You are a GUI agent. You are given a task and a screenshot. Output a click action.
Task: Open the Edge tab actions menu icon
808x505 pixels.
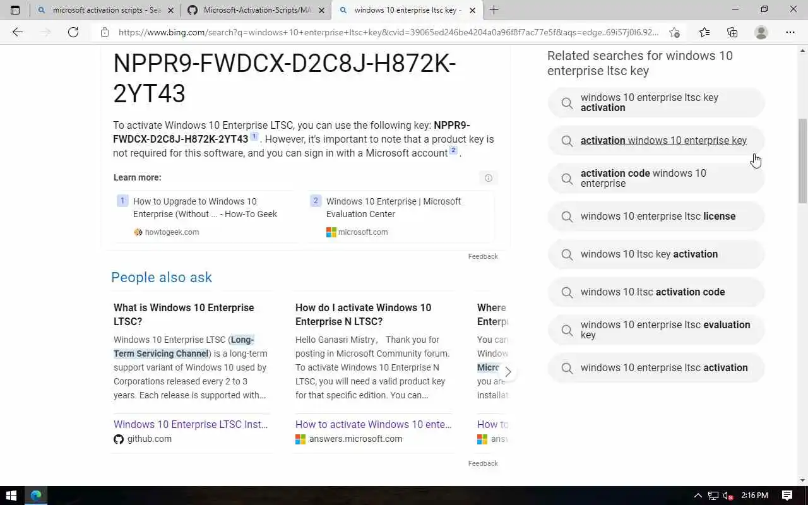coord(15,10)
